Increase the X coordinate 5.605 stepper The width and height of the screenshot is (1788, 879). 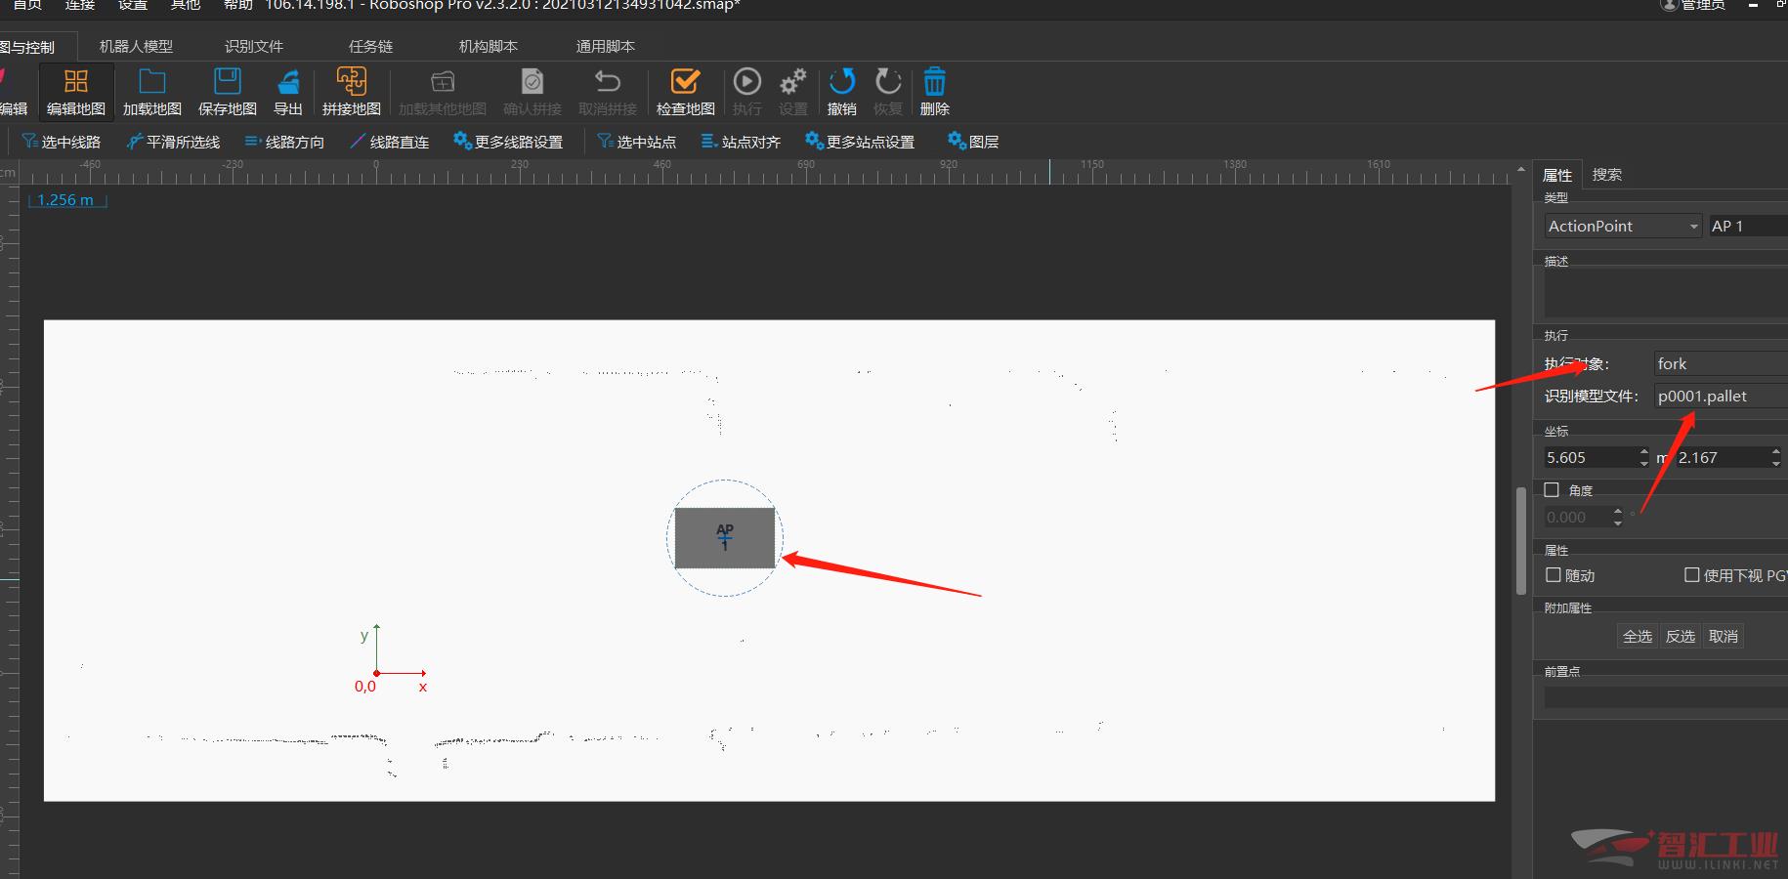(x=1644, y=452)
